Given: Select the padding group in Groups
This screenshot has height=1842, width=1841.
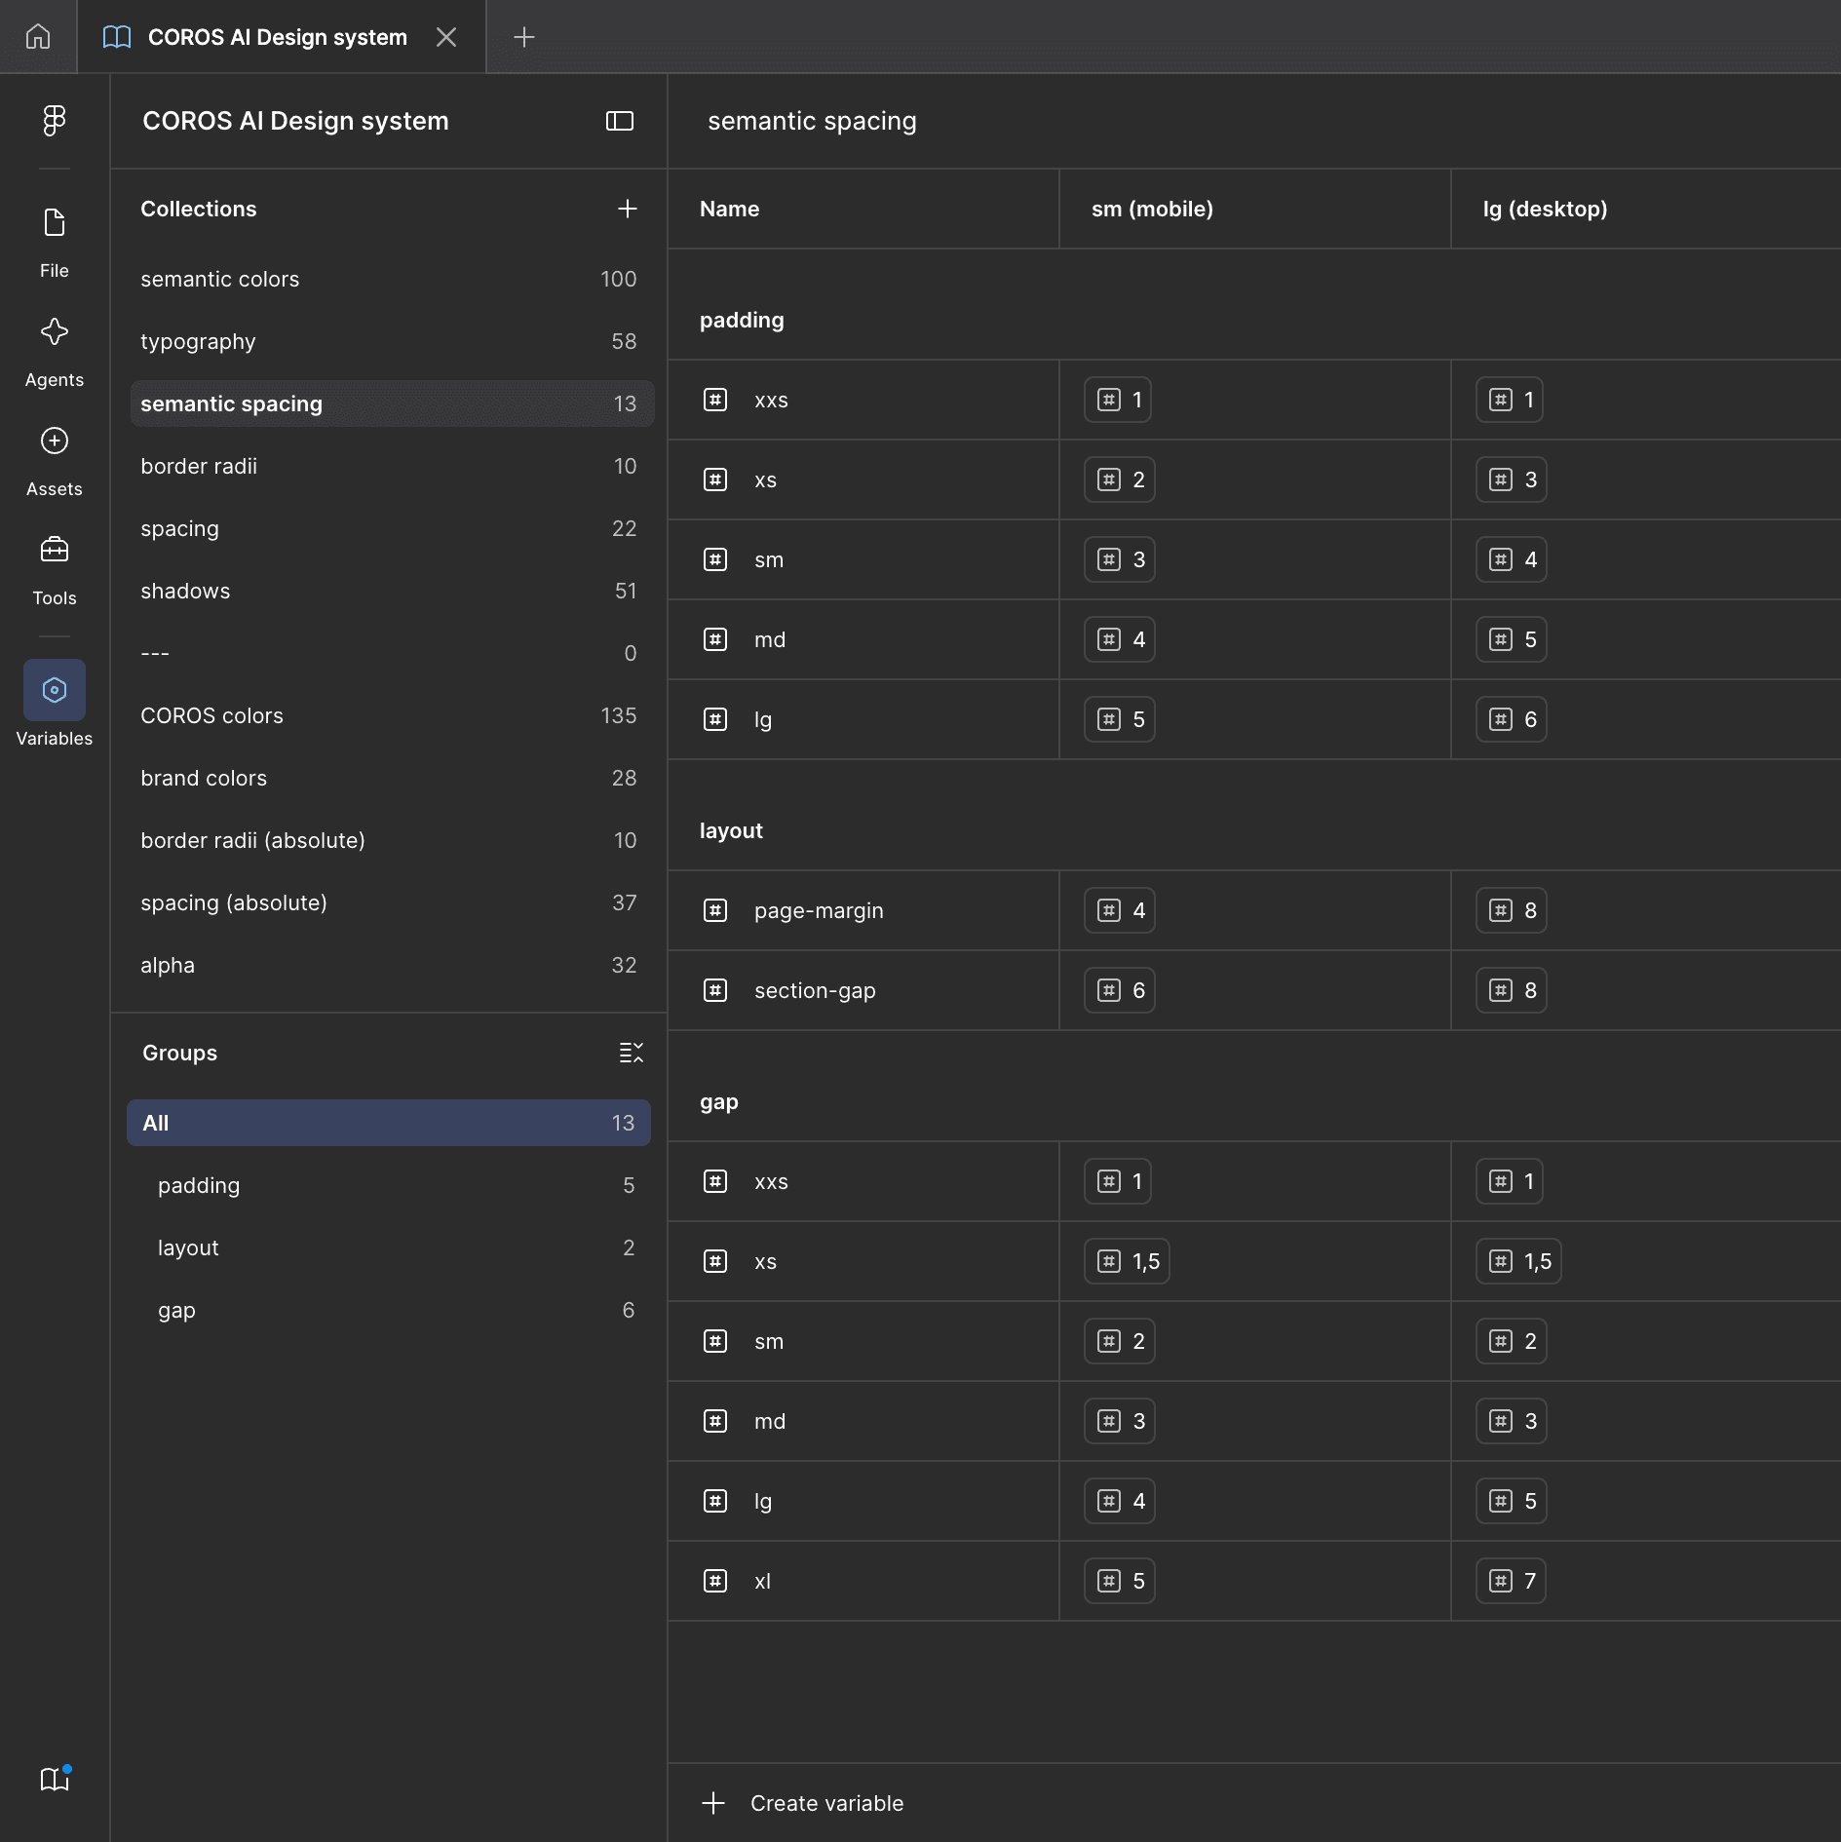Looking at the screenshot, I should pyautogui.click(x=389, y=1185).
